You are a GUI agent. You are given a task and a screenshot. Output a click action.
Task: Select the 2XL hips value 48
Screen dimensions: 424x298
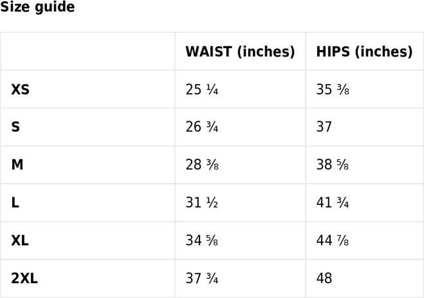(324, 278)
